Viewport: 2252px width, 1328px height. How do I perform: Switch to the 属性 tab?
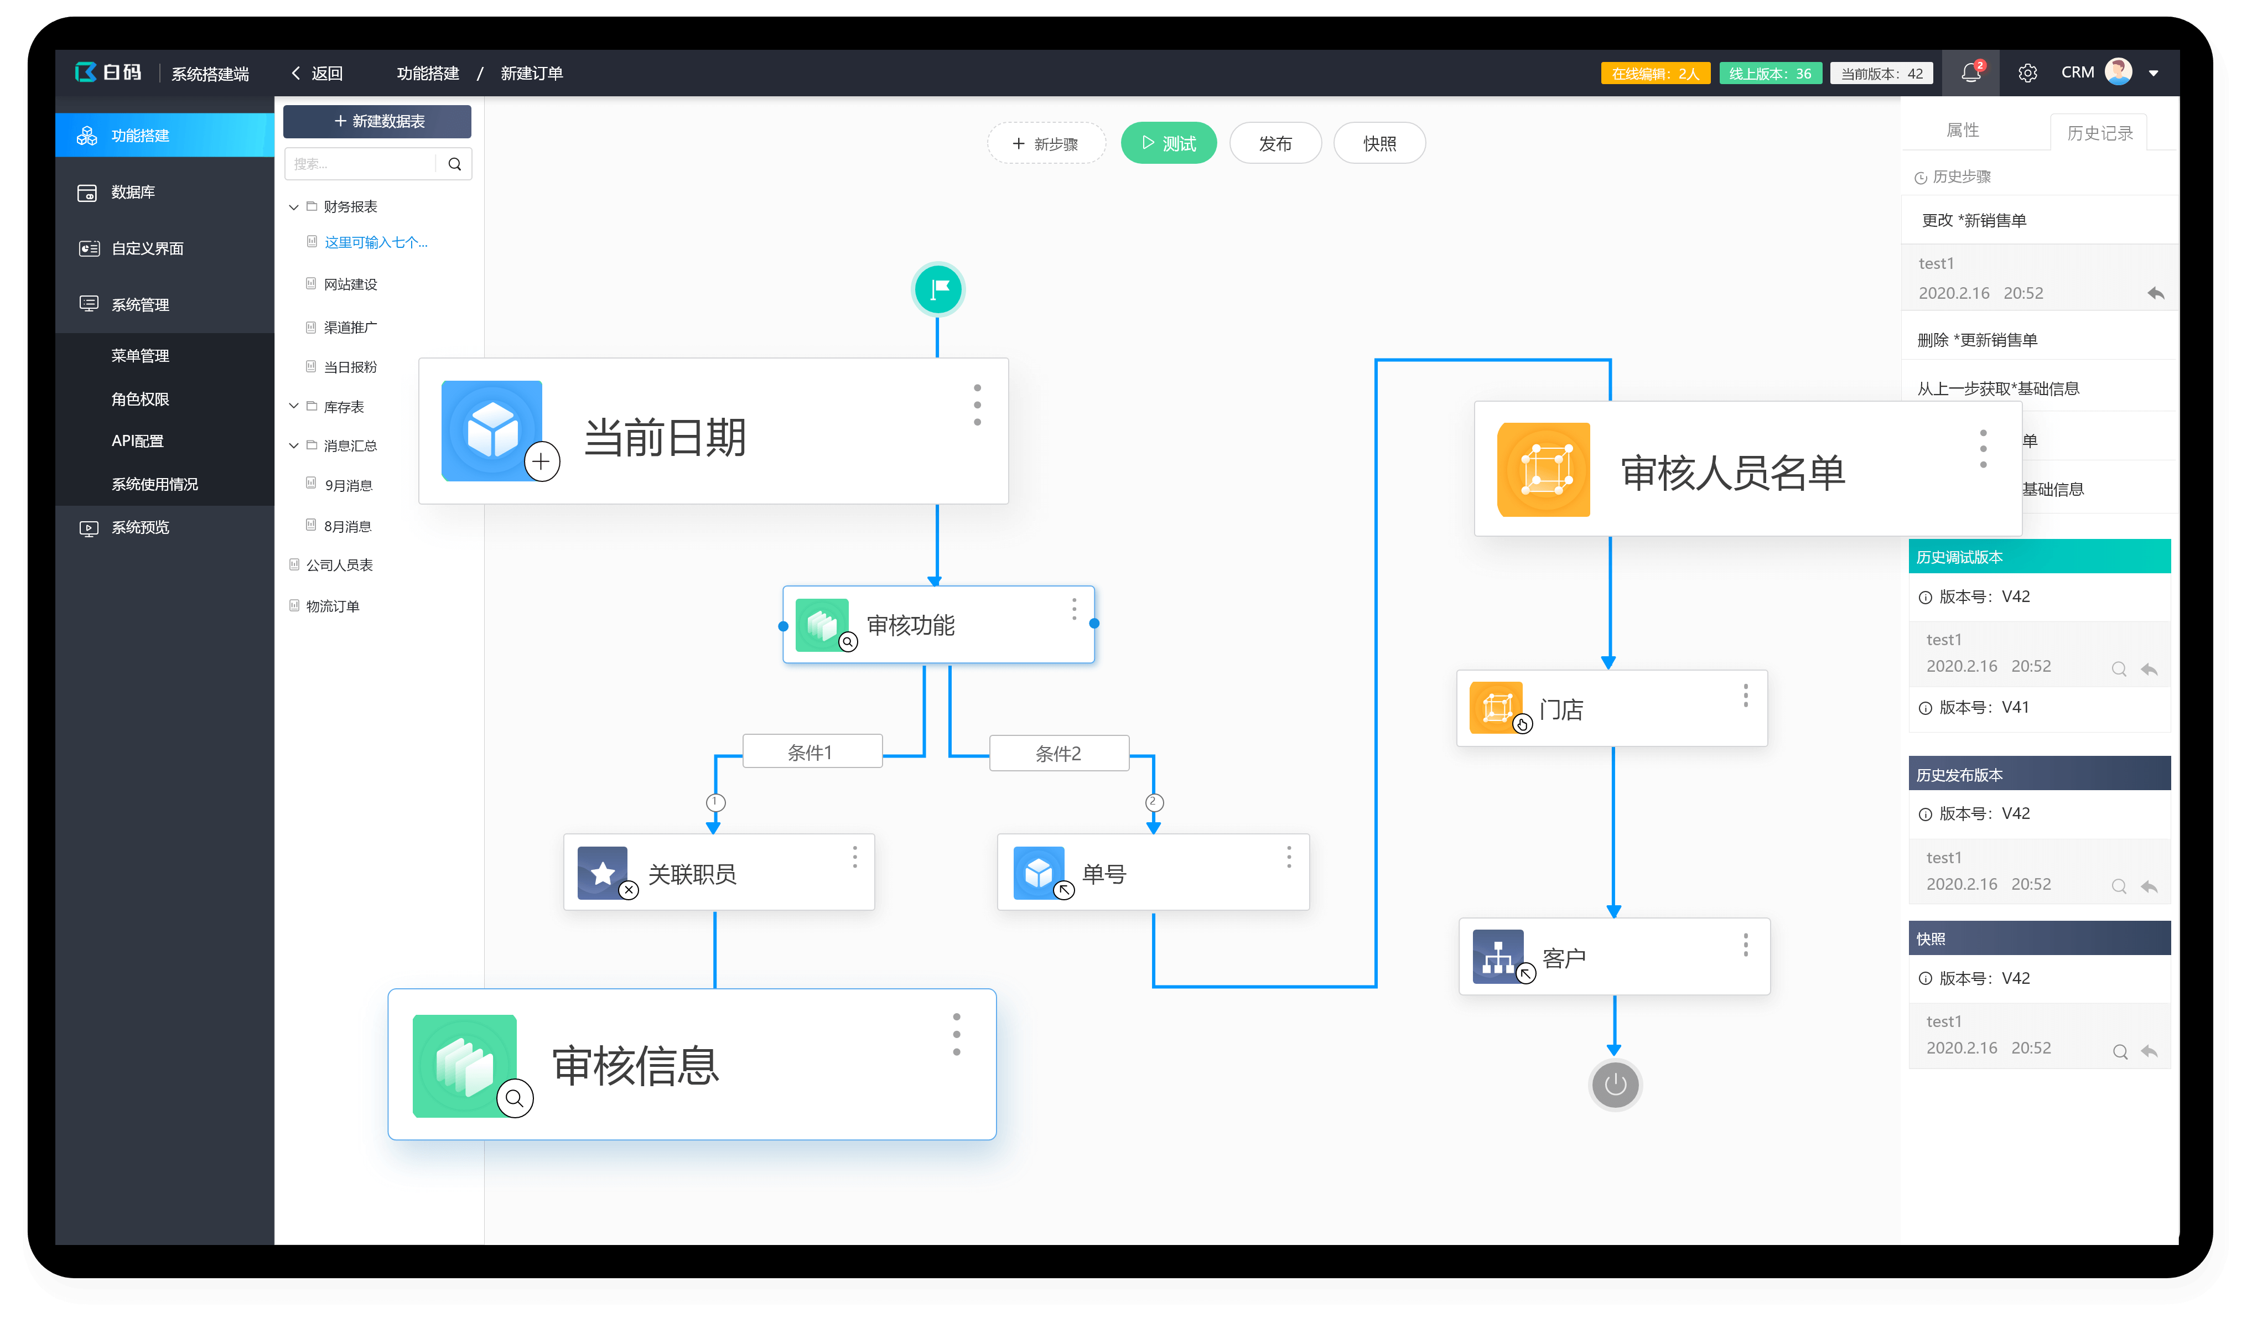pyautogui.click(x=1962, y=131)
